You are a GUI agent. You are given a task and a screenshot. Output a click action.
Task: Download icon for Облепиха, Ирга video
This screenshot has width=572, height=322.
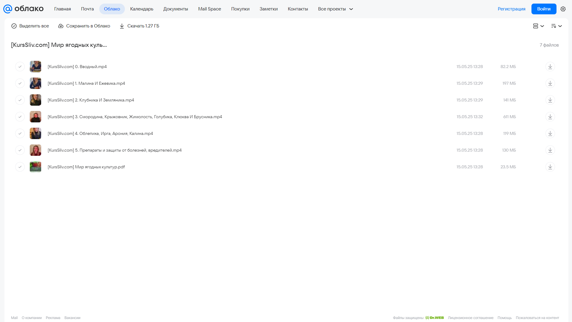550,133
